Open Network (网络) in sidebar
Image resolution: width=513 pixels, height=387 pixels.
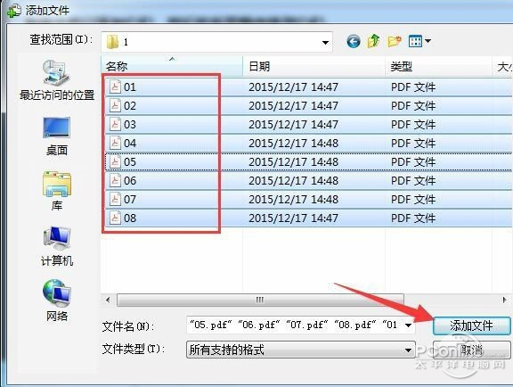point(57,301)
